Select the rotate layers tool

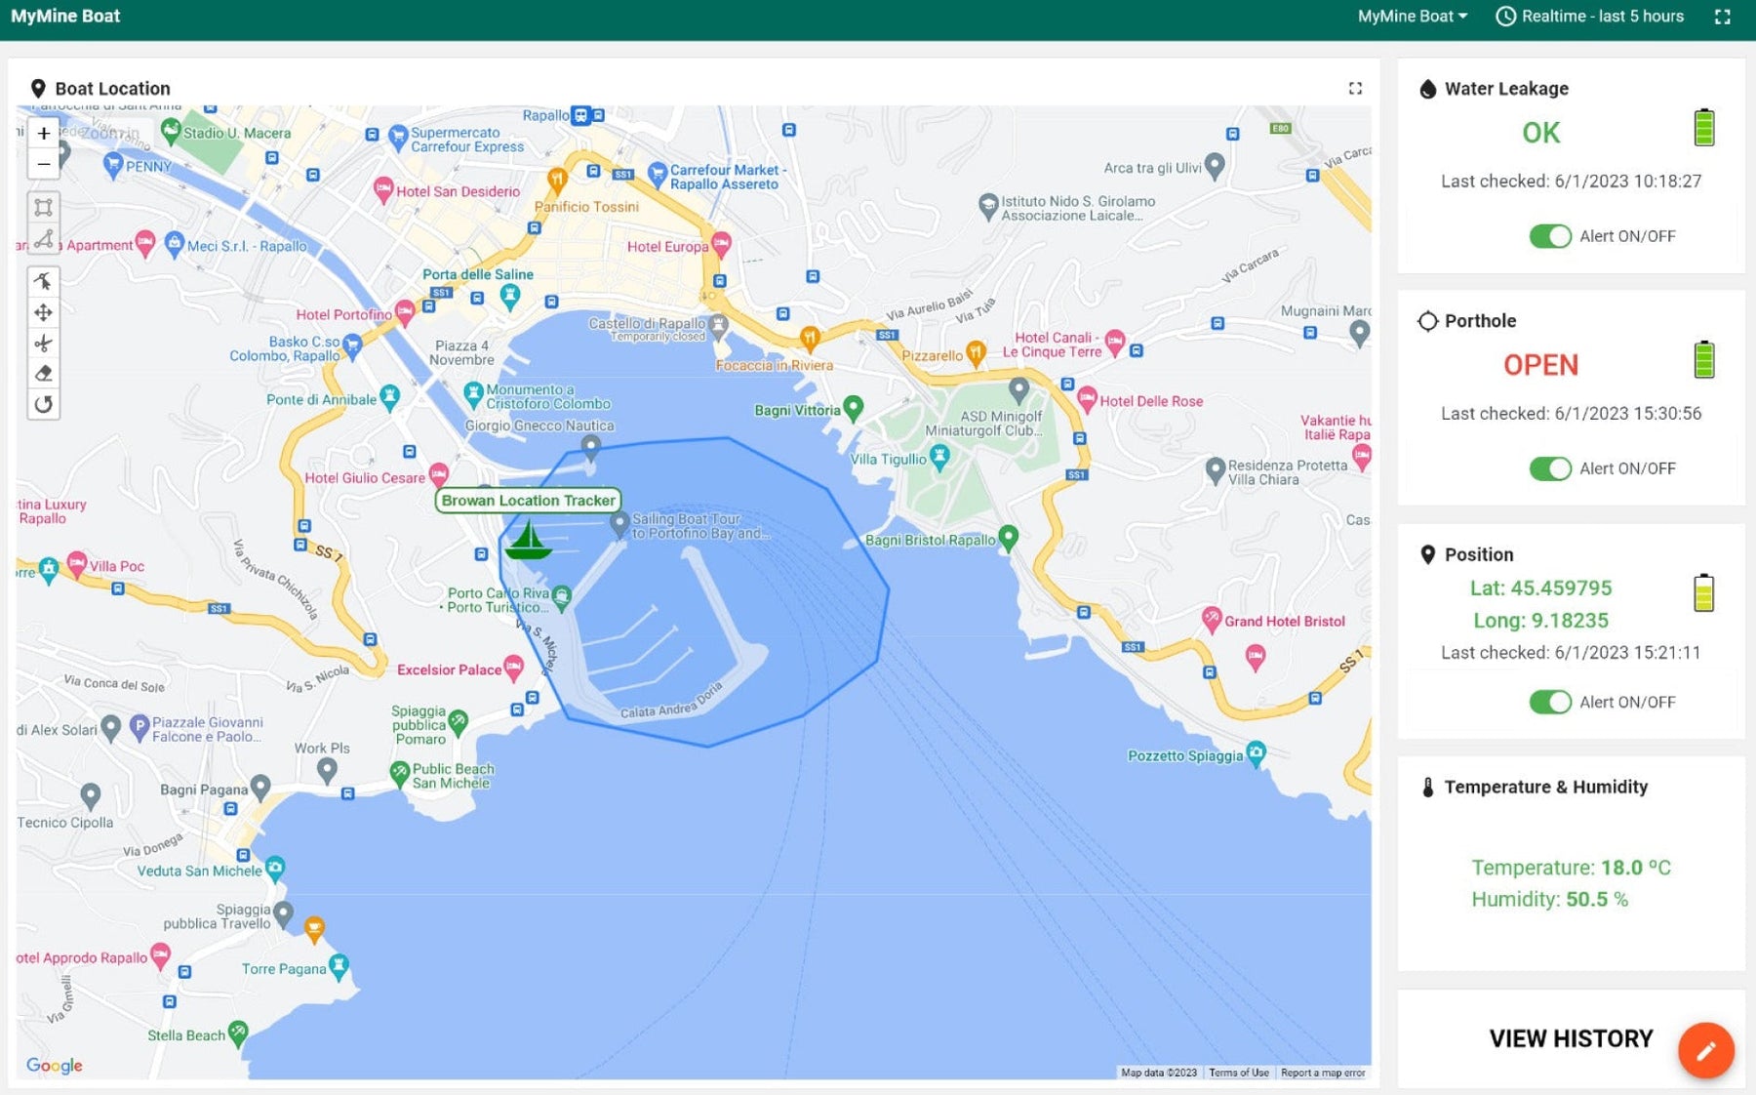(x=44, y=404)
